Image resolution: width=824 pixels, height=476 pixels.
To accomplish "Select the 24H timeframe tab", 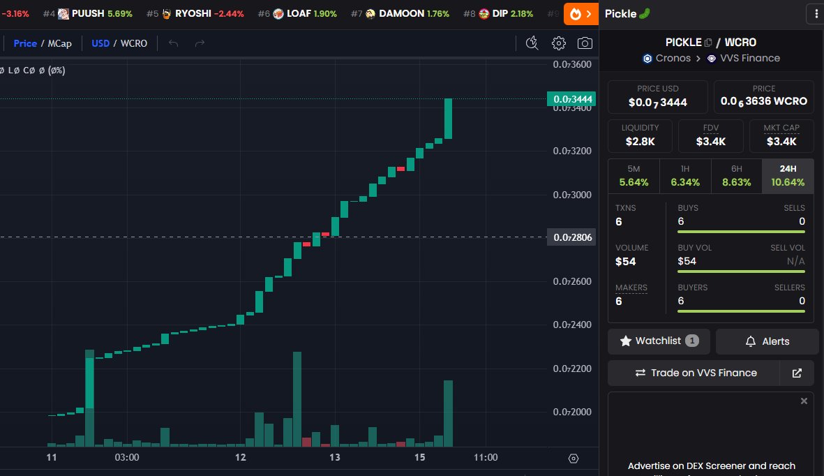I will [x=788, y=176].
